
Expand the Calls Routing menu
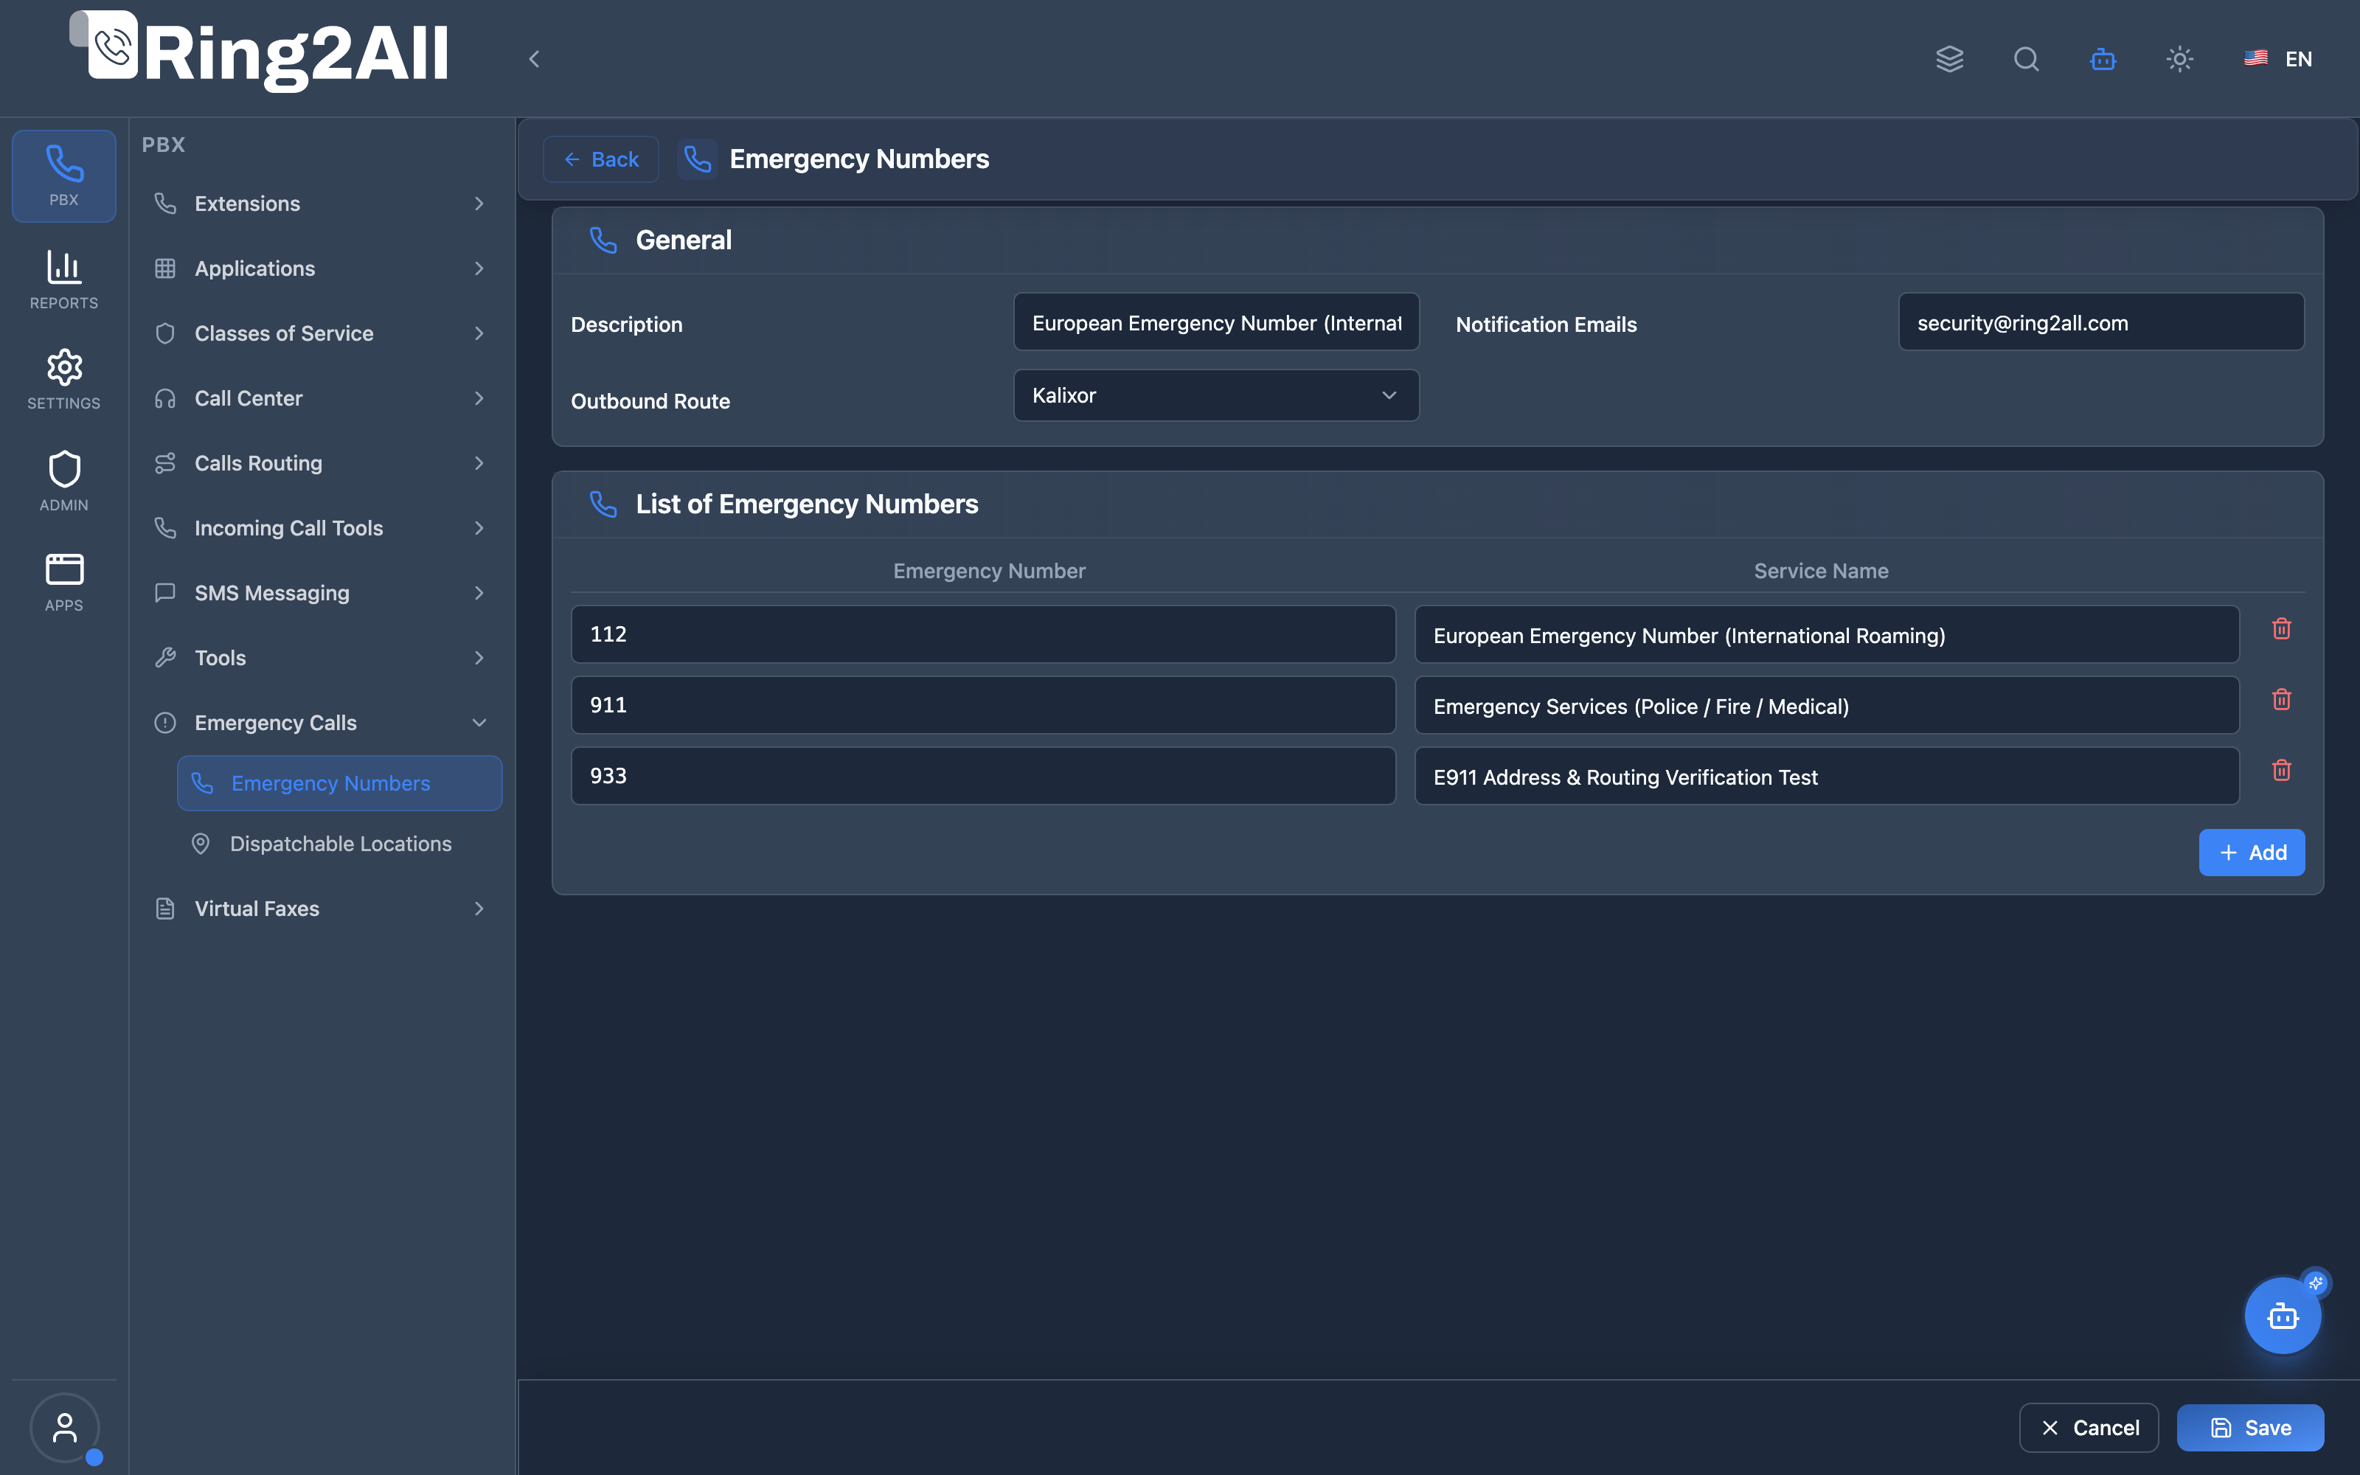pyautogui.click(x=320, y=462)
